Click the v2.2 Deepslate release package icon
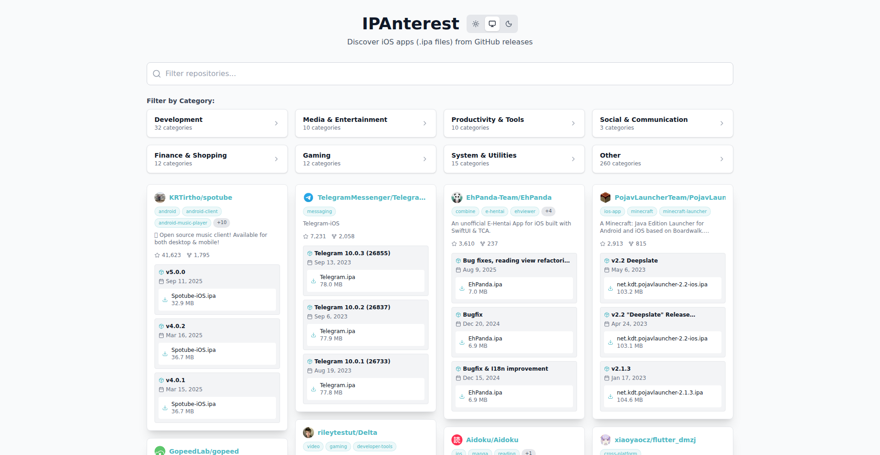 point(607,261)
